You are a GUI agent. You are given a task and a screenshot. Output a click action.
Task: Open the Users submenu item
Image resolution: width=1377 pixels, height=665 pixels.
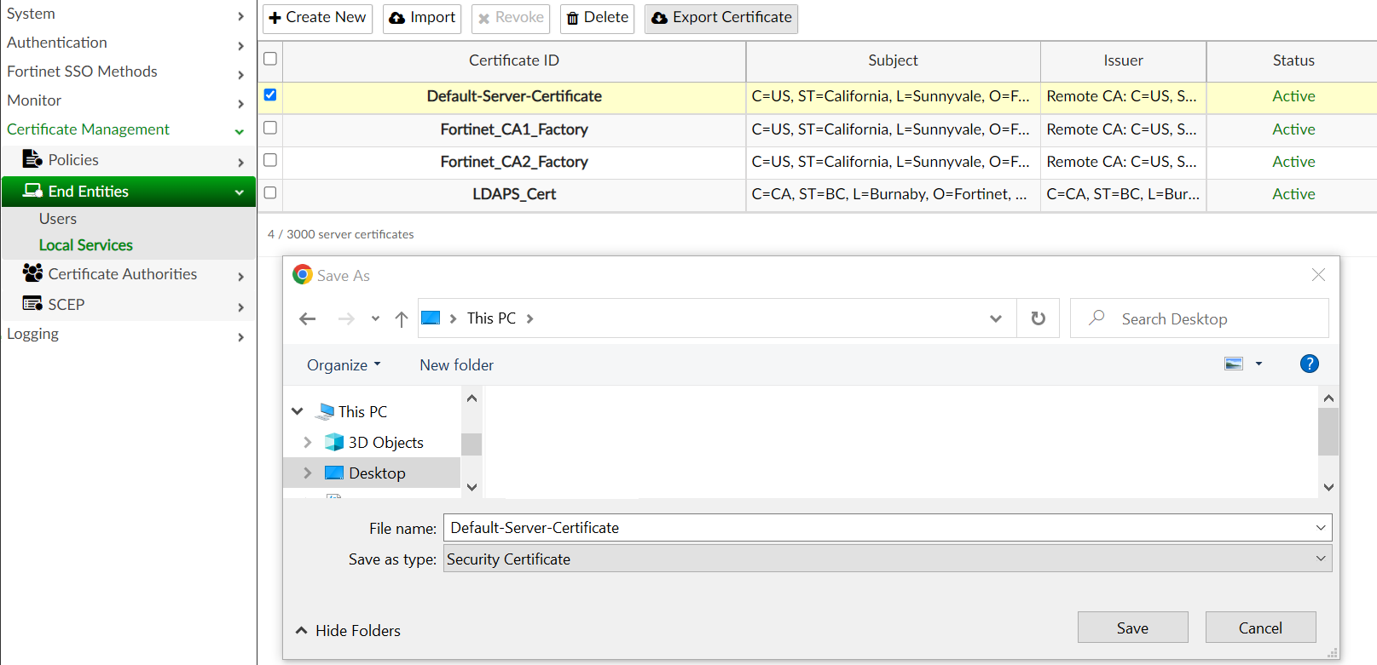[x=58, y=219]
